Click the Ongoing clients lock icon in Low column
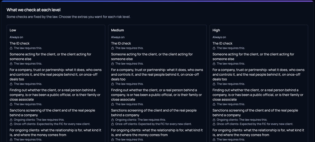 11,120
